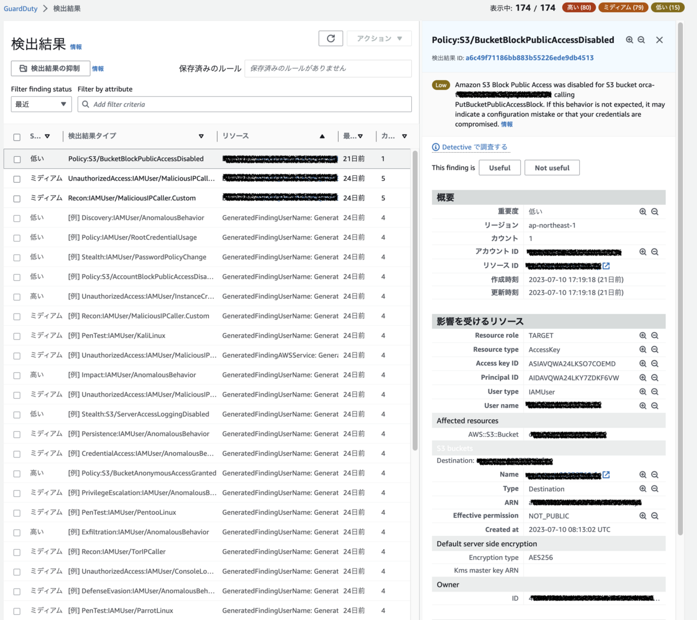Exclude filter icon for Effective permission
Viewport: 697px width, 620px height.
[655, 516]
